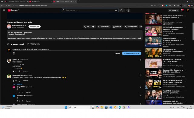194x118 pixels.
Task: Start voice search with the microphone icon
Action: [x=128, y=10]
